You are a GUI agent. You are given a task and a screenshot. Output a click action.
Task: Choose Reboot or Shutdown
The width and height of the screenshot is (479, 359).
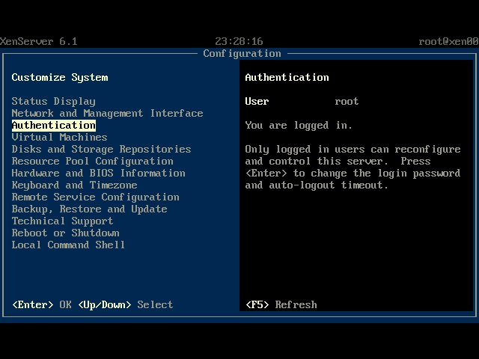click(x=65, y=233)
